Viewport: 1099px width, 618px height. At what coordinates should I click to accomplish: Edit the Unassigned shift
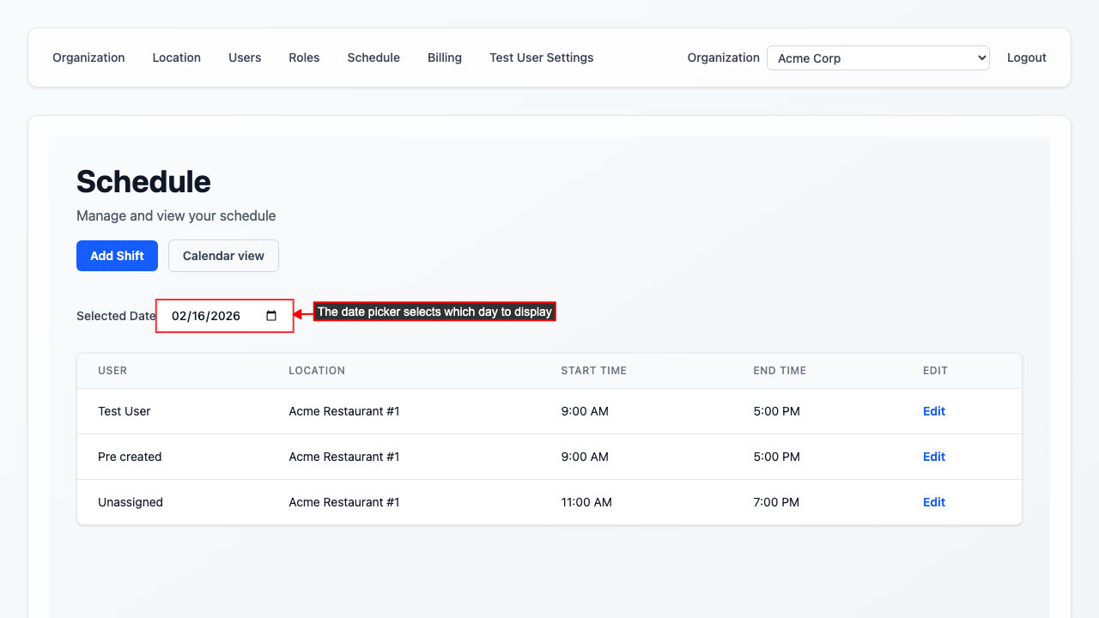click(x=933, y=502)
